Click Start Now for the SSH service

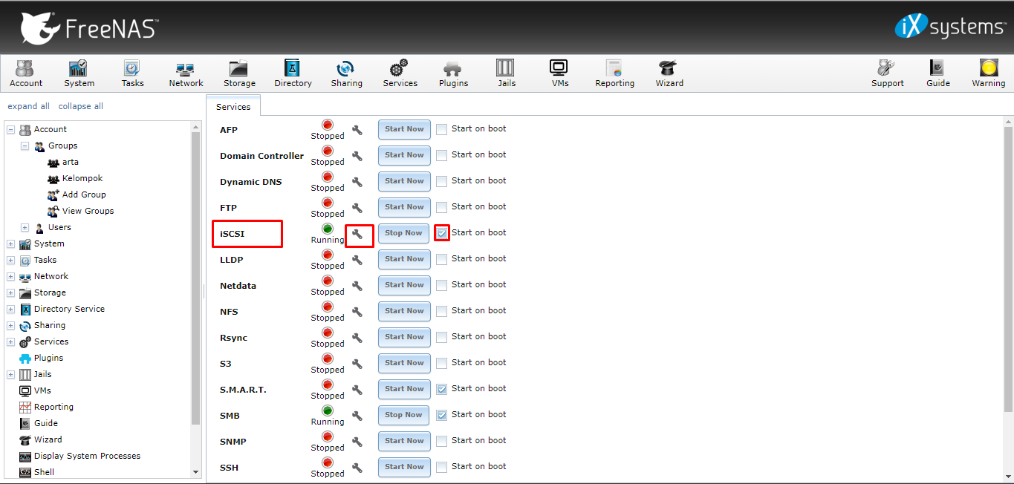pos(403,467)
